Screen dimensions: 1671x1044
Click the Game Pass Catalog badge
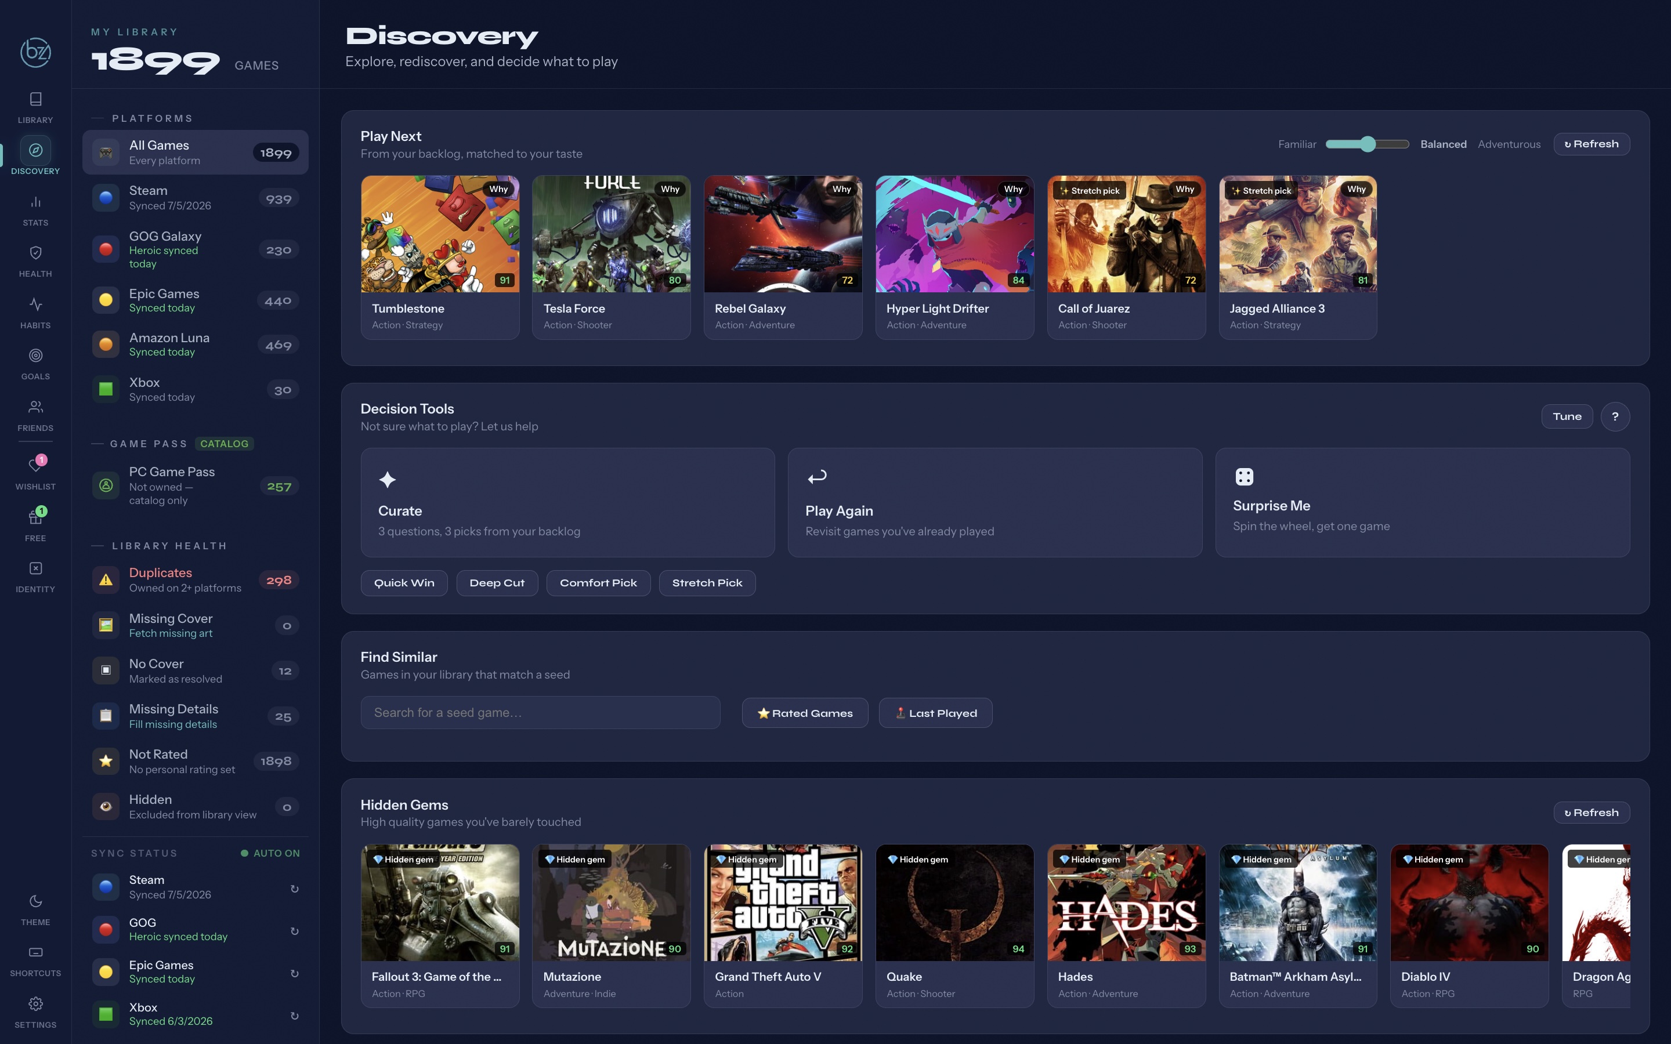coord(224,444)
